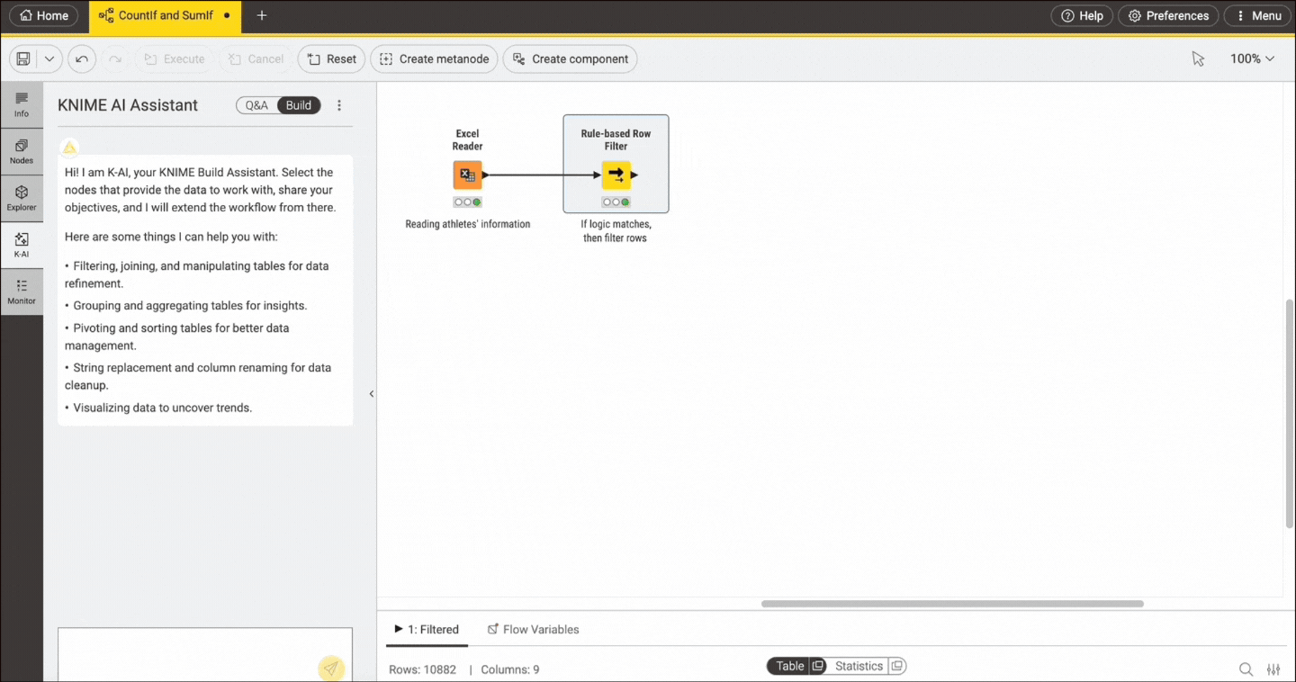Open the Nodes sidebar panel

pos(22,151)
